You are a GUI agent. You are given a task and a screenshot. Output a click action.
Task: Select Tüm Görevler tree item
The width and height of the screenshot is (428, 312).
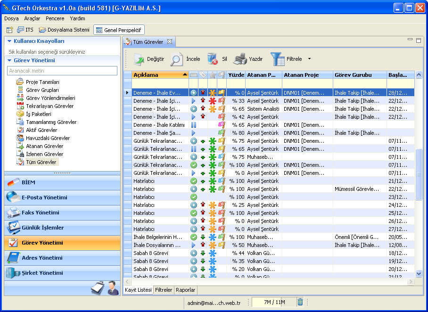[x=41, y=162]
